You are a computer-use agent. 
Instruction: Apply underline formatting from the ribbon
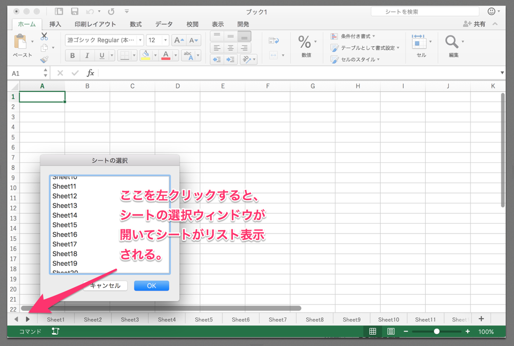point(102,55)
